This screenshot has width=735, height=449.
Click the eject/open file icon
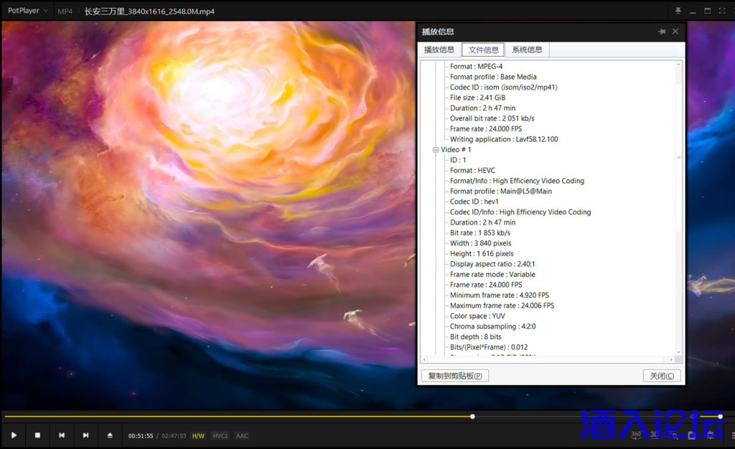pos(110,435)
